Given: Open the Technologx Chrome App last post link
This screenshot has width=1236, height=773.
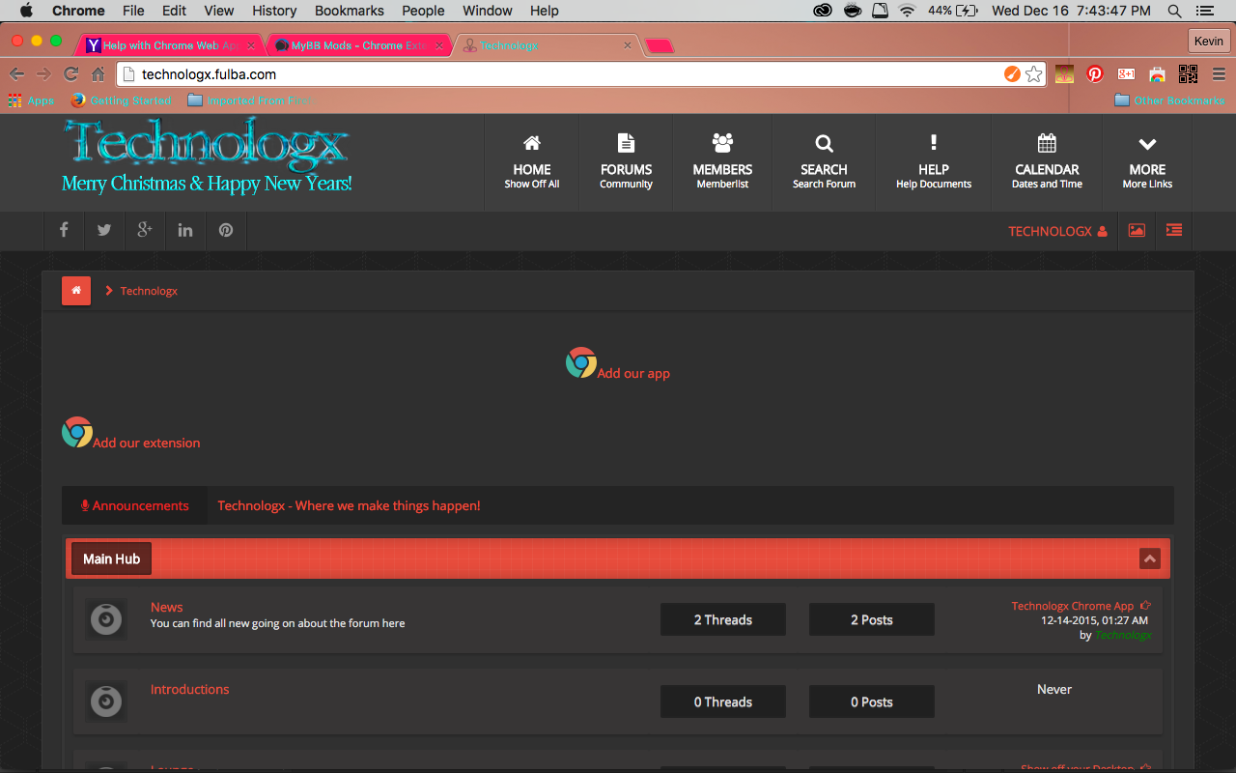Looking at the screenshot, I should pyautogui.click(x=1073, y=606).
